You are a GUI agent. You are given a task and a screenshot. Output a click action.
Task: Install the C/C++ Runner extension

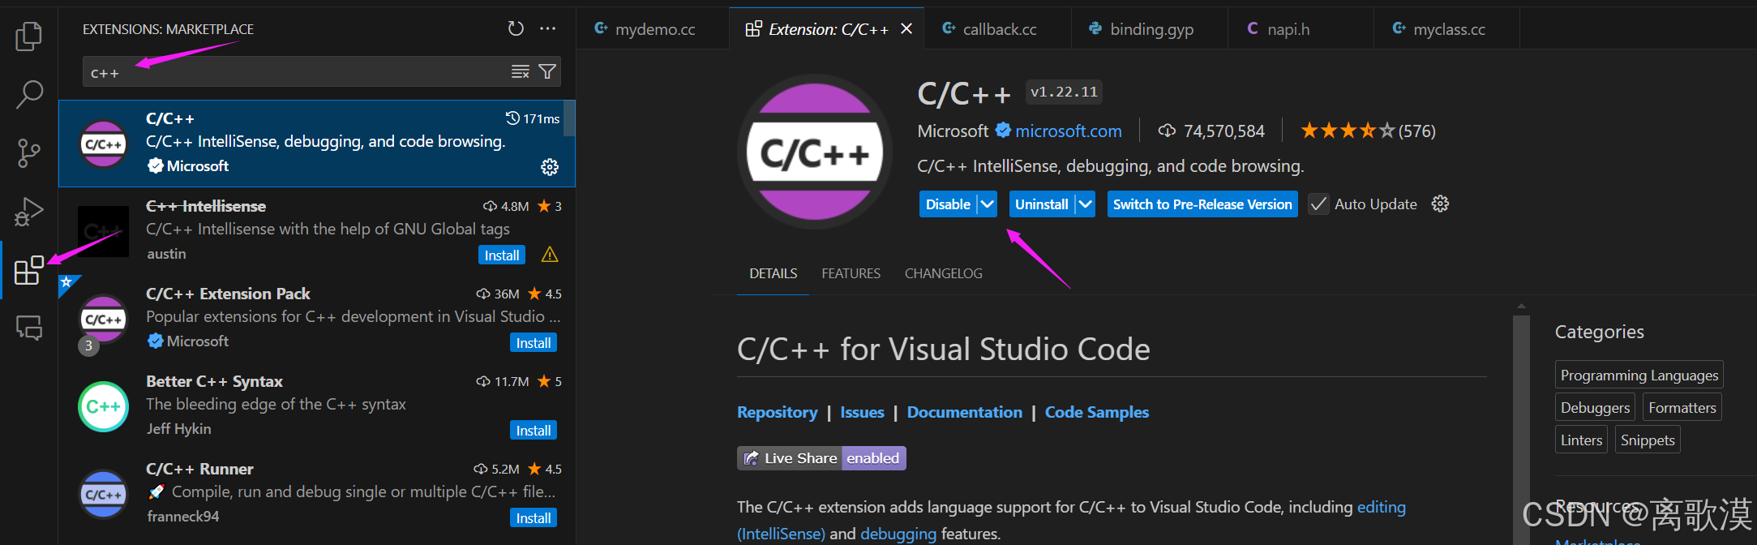point(534,518)
